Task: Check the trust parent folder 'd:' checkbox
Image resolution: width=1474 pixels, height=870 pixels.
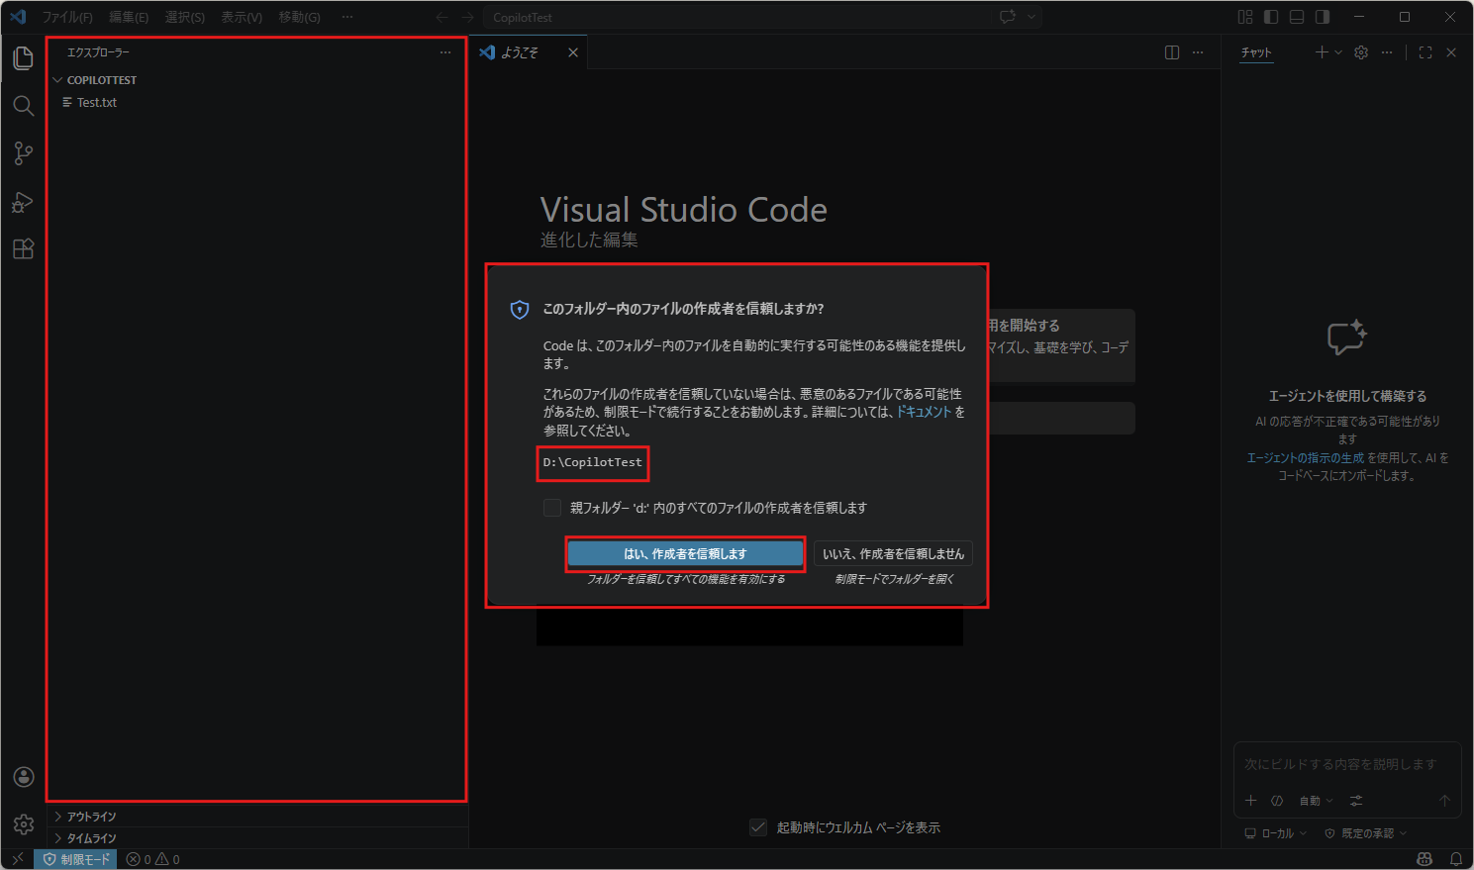Action: [552, 508]
